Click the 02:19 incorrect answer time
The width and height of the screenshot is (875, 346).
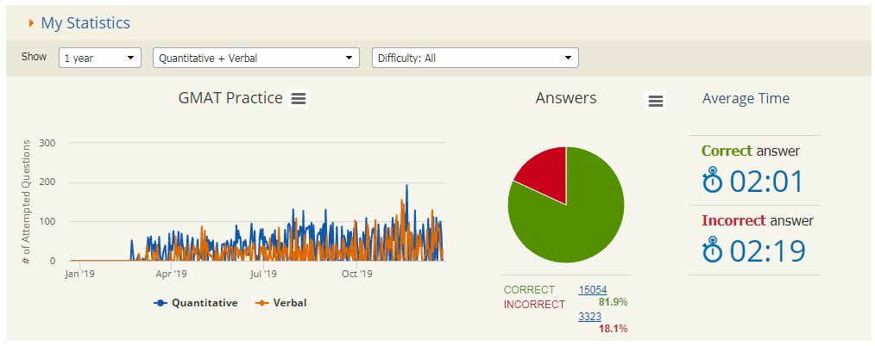click(x=767, y=250)
